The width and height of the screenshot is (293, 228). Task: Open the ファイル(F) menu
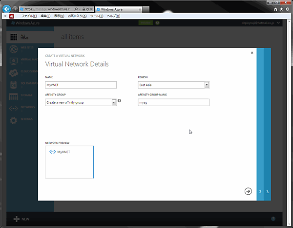click(x=28, y=16)
